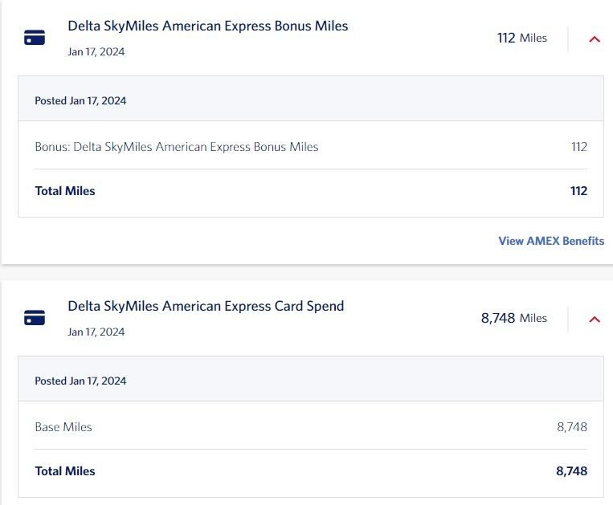Click the 112 Miles header amount
Image resolution: width=613 pixels, height=505 pixels.
coord(521,38)
